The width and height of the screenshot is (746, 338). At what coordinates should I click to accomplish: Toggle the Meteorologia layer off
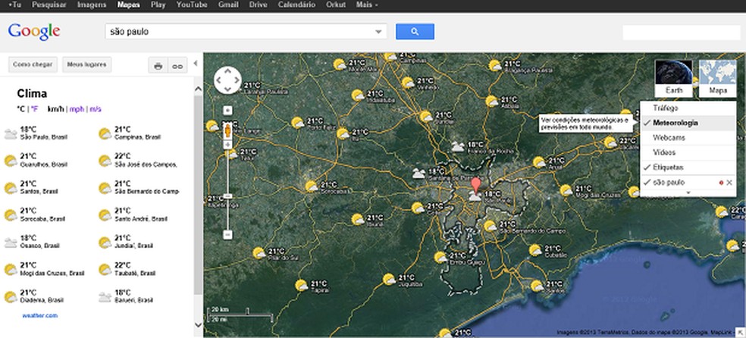(x=688, y=123)
